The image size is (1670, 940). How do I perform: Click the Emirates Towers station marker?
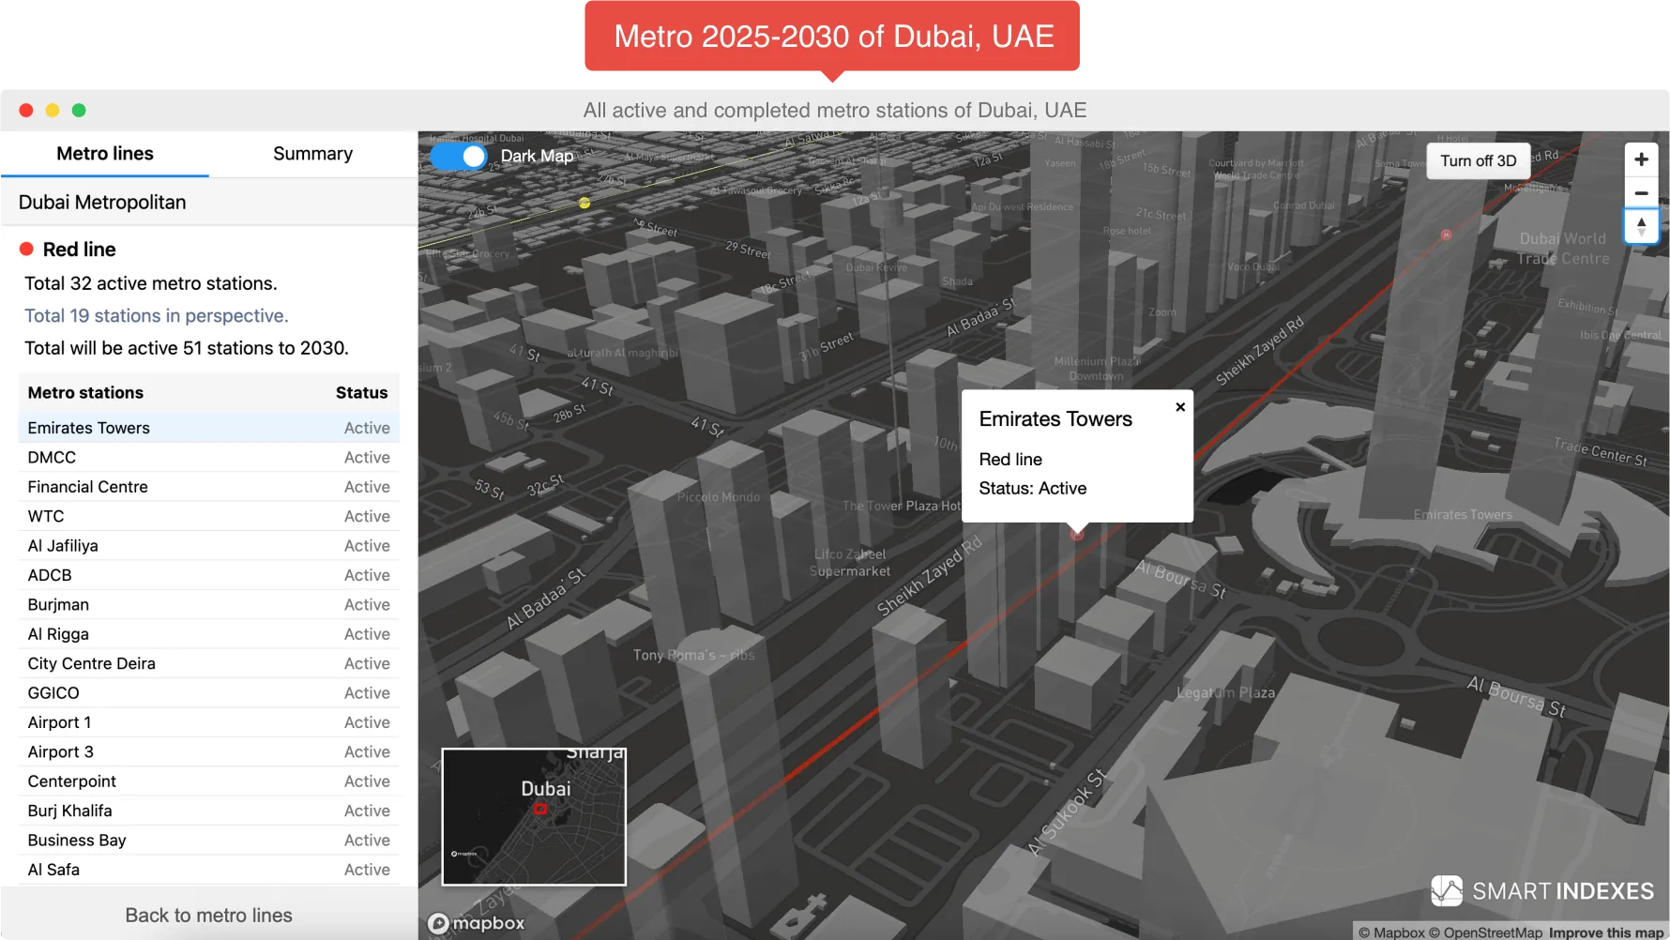[x=1077, y=534]
